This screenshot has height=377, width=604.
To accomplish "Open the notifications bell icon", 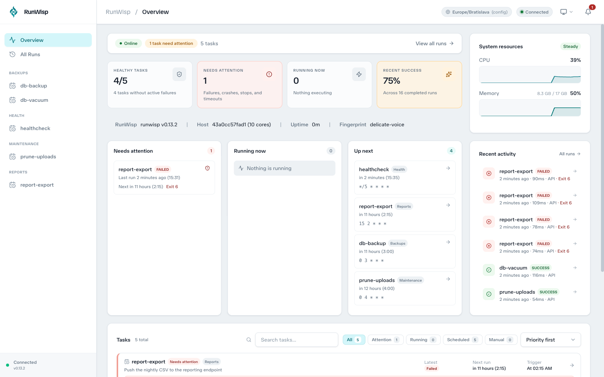I will [x=588, y=12].
